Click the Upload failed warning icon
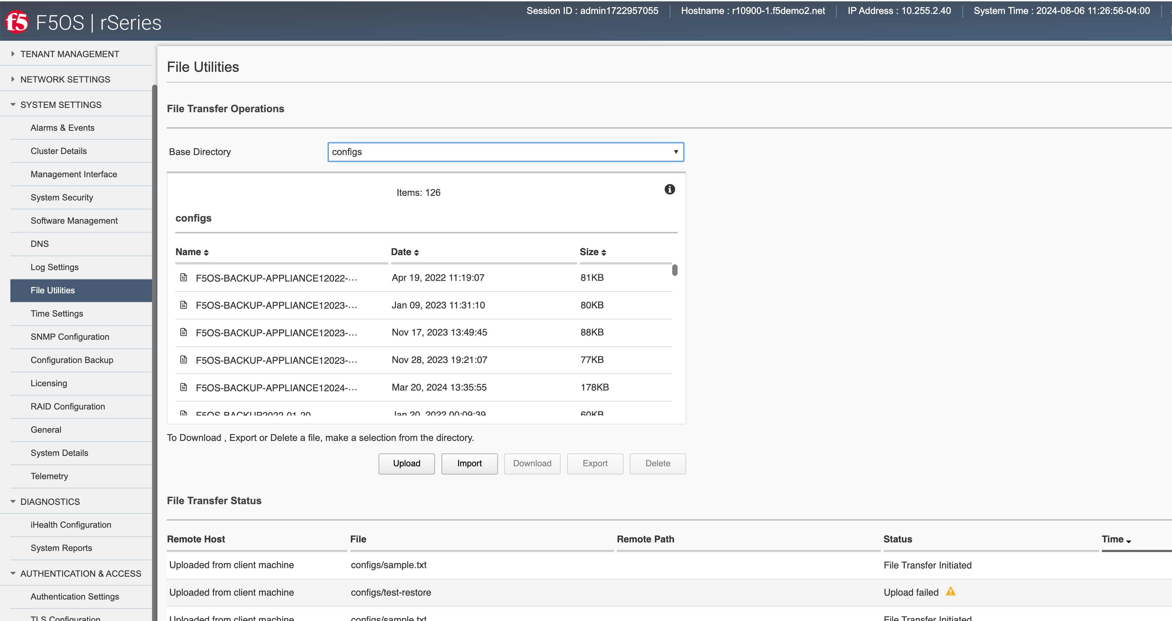 (x=951, y=591)
